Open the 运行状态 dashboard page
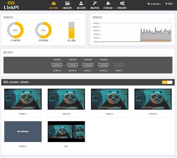The width and height of the screenshot is (177, 158). tap(53, 5)
